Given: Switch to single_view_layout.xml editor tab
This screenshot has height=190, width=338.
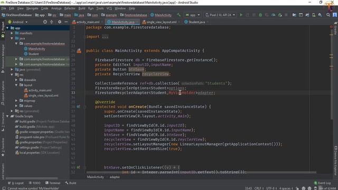Looking at the screenshot, I should click(161, 22).
